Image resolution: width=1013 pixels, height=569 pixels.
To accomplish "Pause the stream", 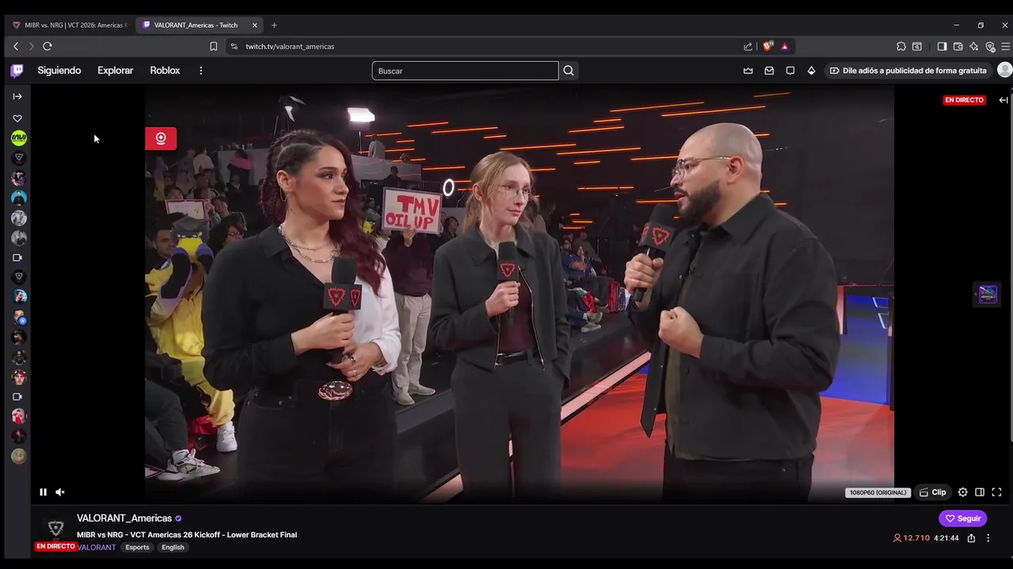I will [x=43, y=492].
